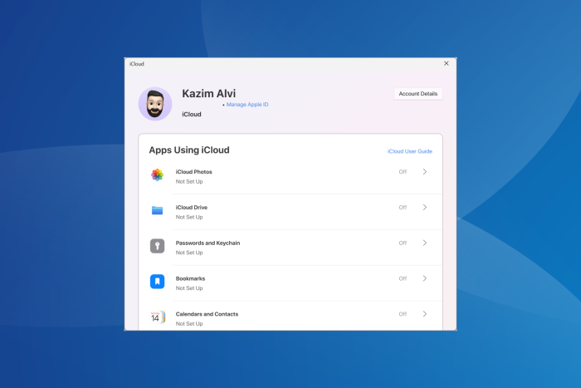Click Off status for Passwords and Keychain
581x388 pixels.
403,243
